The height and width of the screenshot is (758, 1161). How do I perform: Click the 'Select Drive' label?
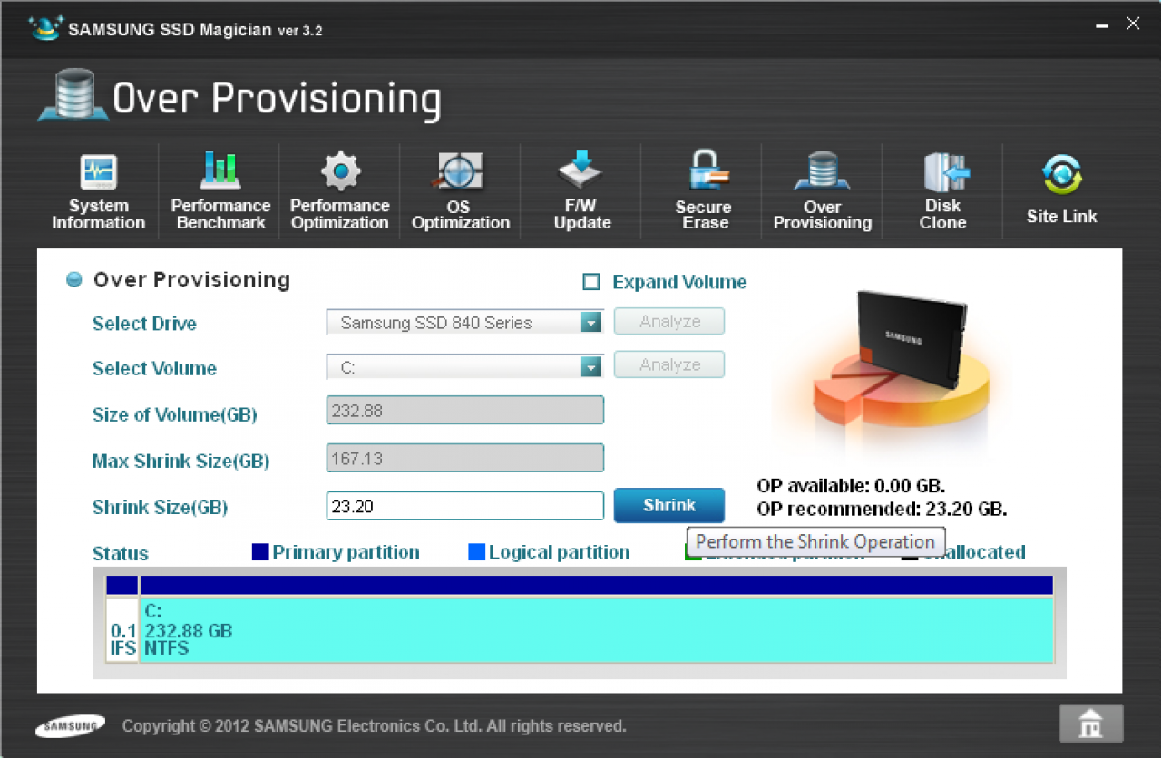144,324
